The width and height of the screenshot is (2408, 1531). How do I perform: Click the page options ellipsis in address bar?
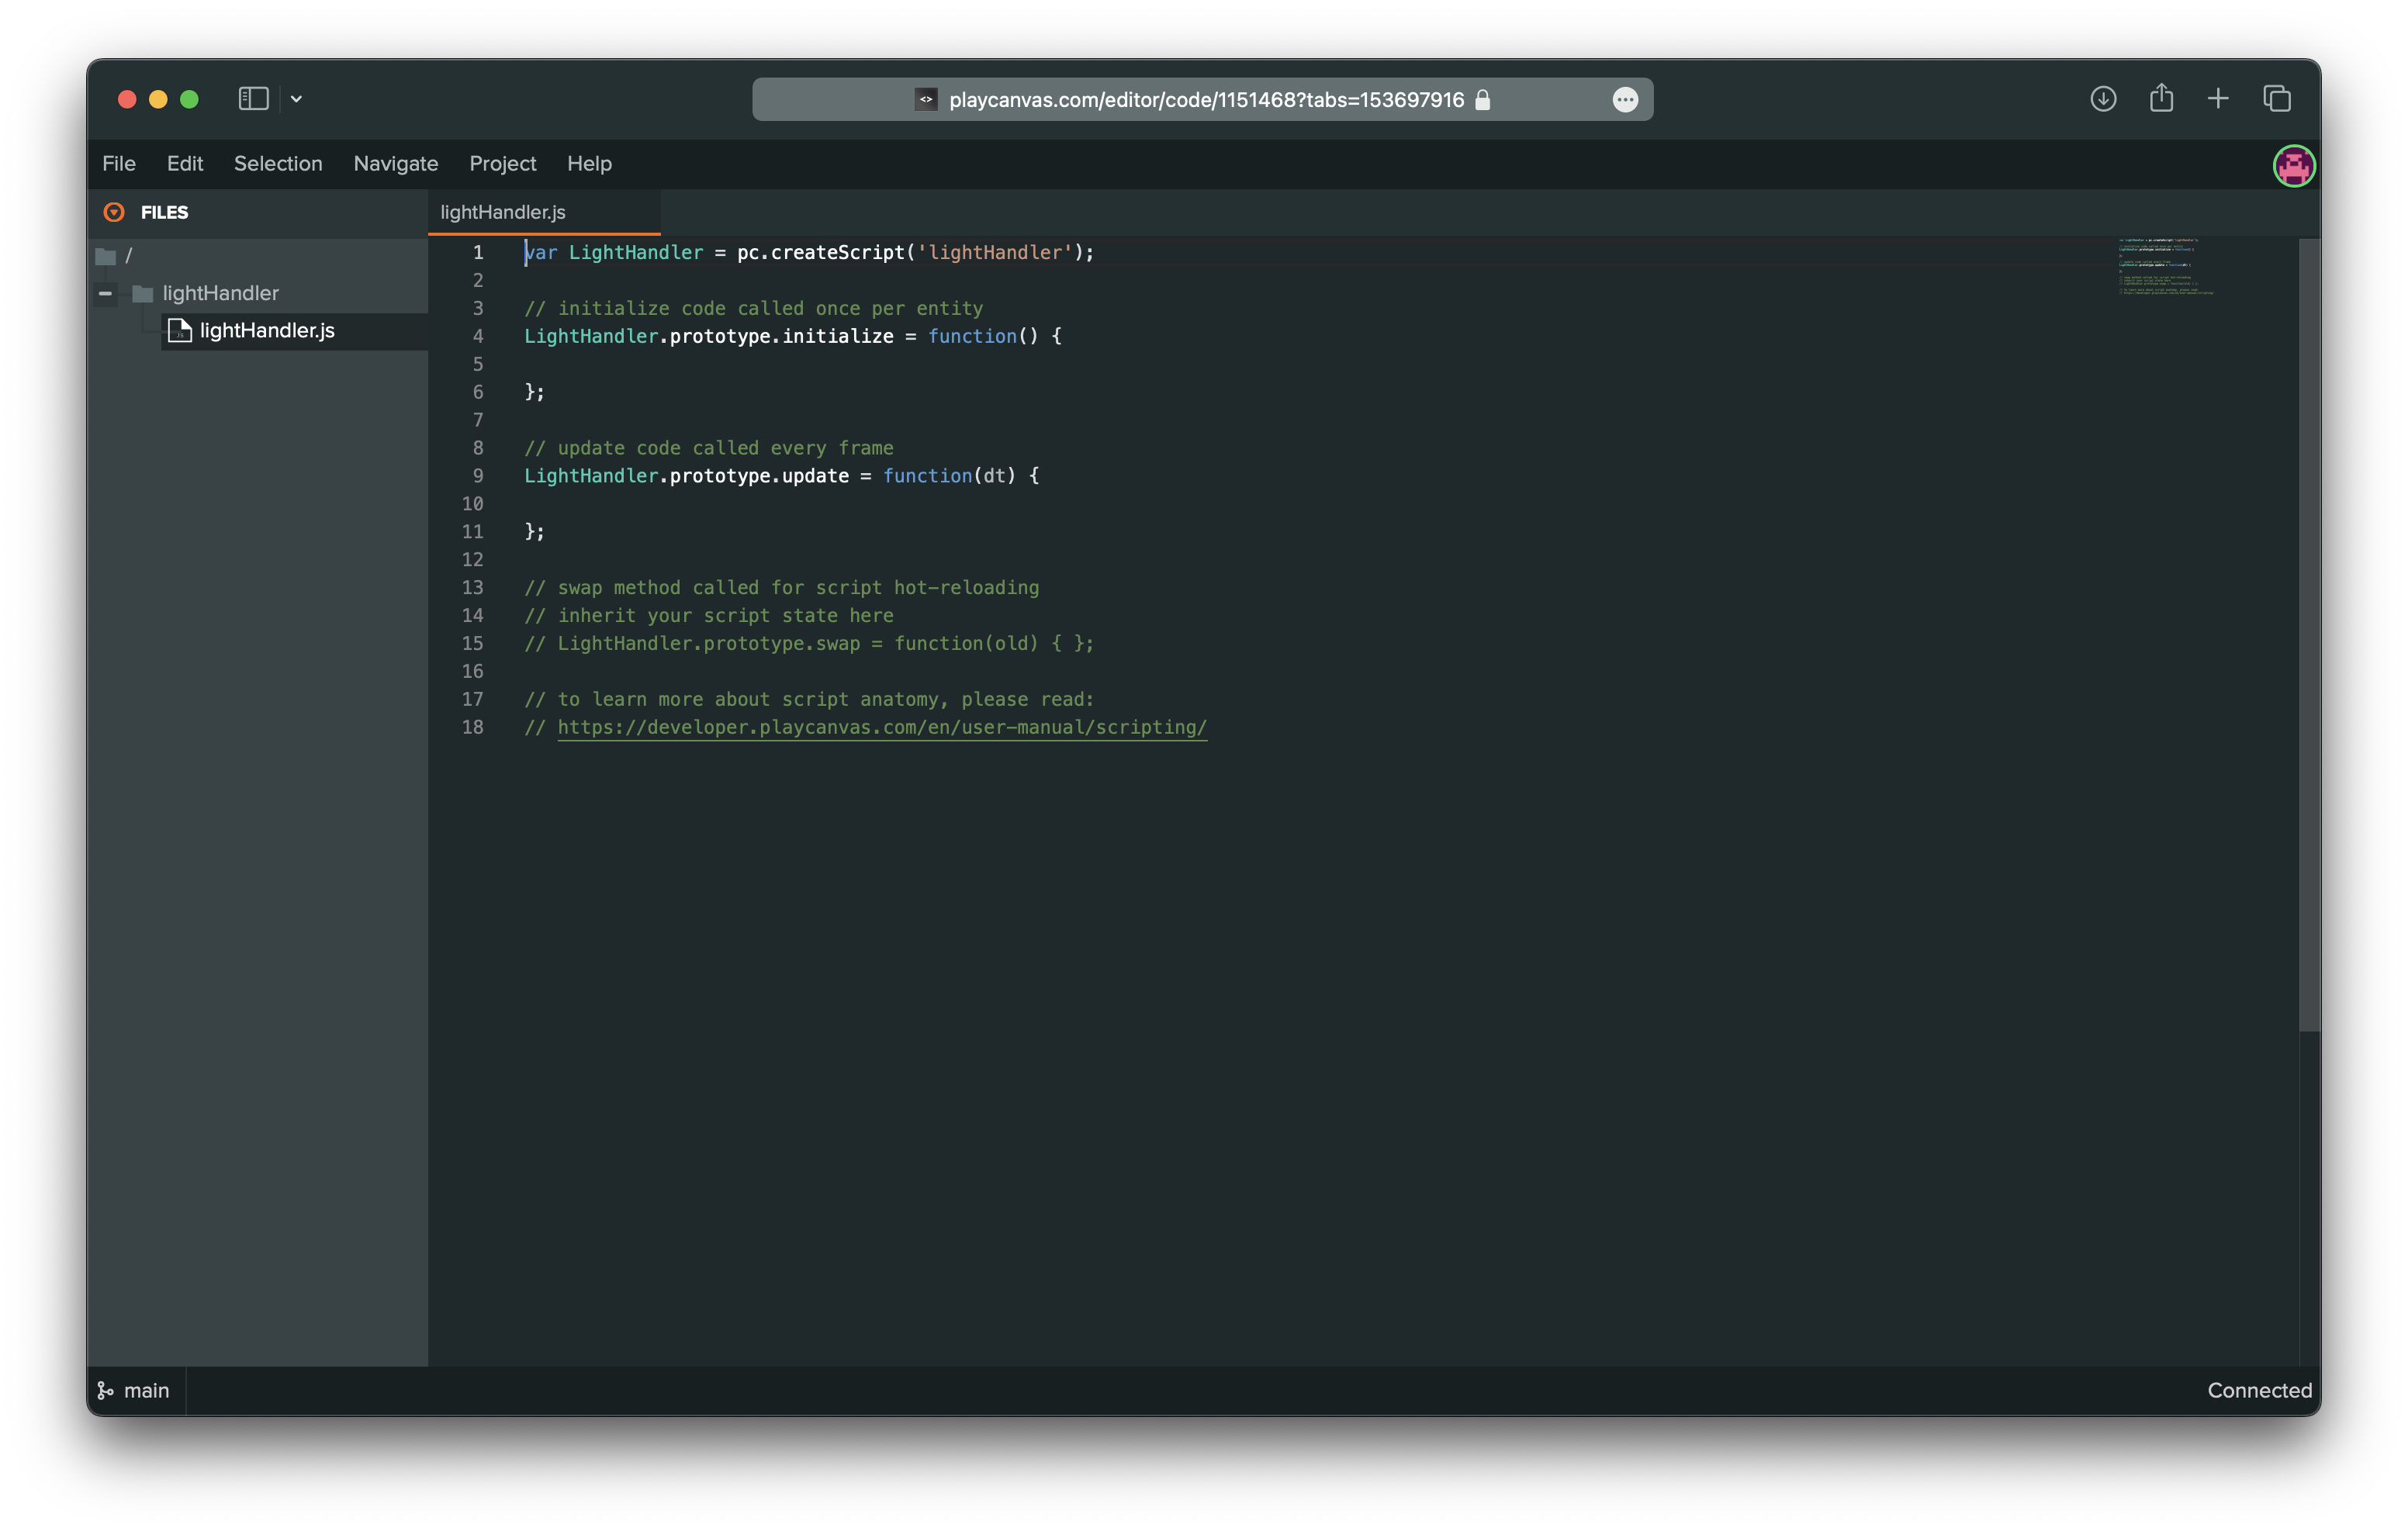[1625, 100]
